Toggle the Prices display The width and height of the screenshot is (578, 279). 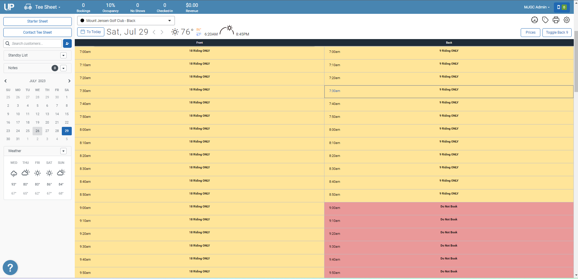point(530,32)
